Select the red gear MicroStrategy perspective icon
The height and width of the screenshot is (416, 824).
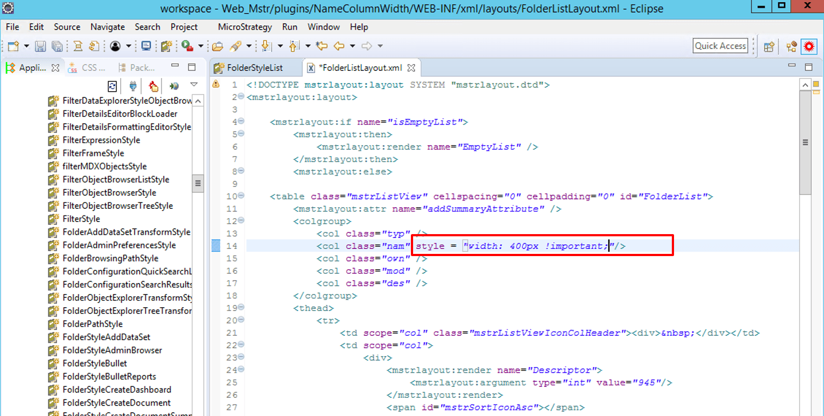(809, 47)
